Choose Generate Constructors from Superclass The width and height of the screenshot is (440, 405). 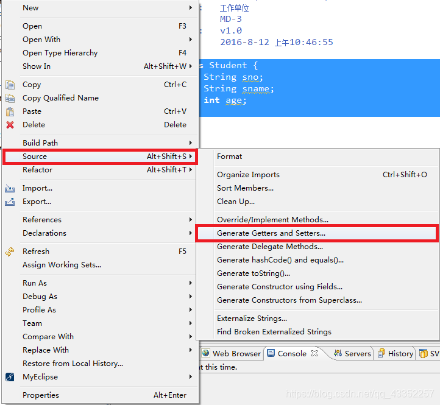coord(318,300)
